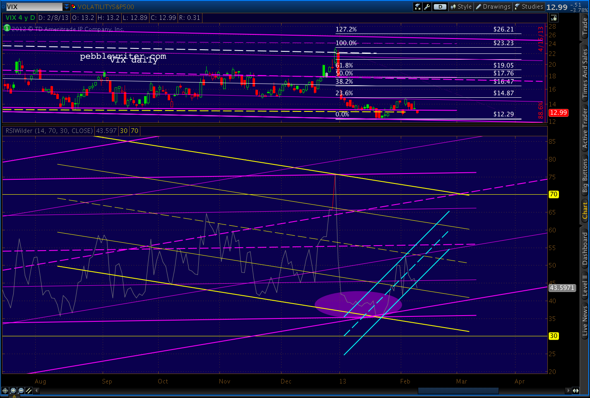Open the Live News side tab
590x398 pixels.
(x=585, y=320)
